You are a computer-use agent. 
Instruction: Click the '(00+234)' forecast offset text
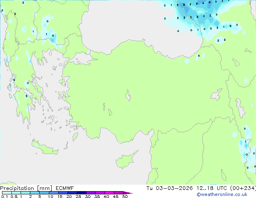click(x=243, y=188)
